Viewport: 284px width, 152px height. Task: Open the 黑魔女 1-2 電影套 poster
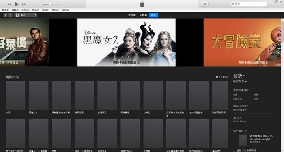click(x=39, y=134)
